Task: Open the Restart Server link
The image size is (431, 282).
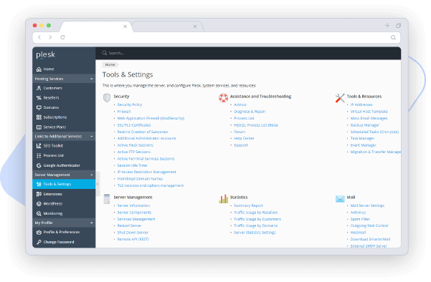Action: 129,225
